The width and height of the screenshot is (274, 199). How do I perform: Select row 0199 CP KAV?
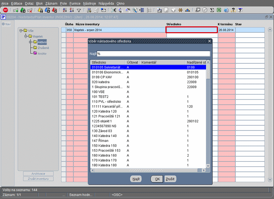[148, 77]
